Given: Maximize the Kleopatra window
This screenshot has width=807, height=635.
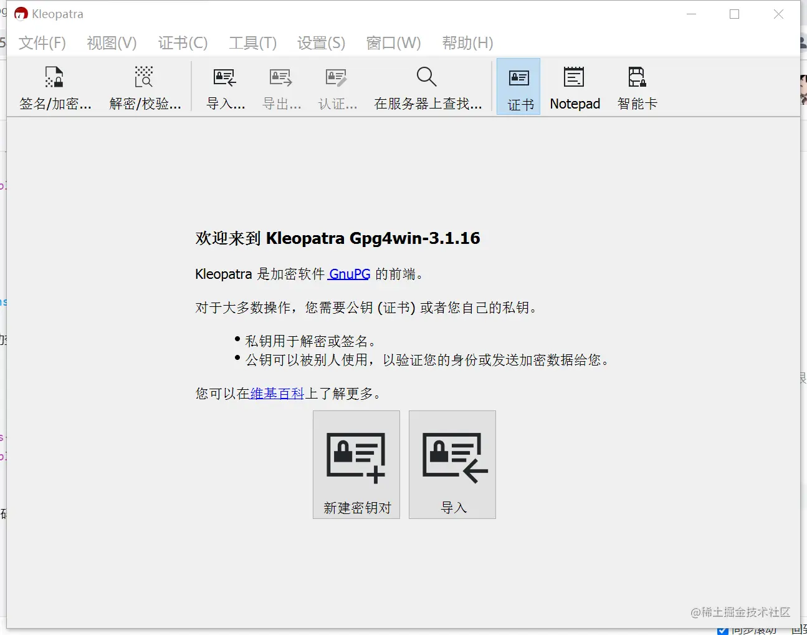Looking at the screenshot, I should point(734,14).
